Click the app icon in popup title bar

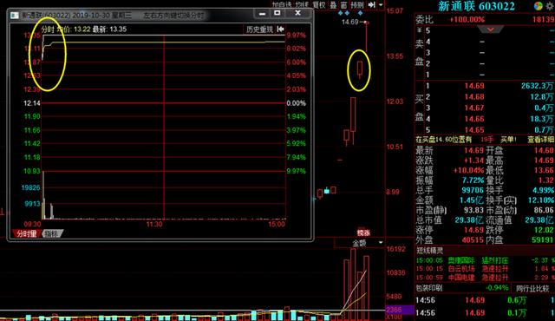point(15,16)
